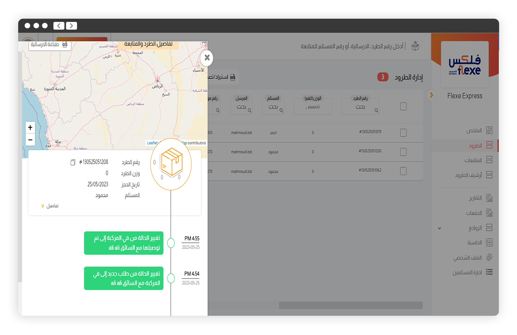Viewport: 517px width, 335px height.
Task: Open profile settings gear icon
Action: (489, 257)
